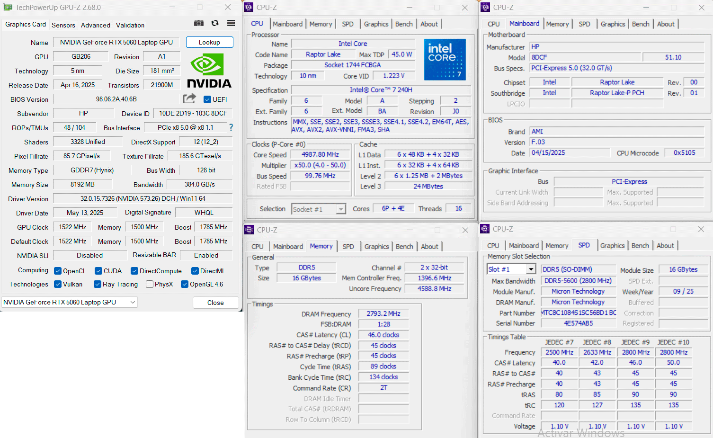
Task: Click the CPU Microcode value 0x5105
Action: pyautogui.click(x=685, y=153)
